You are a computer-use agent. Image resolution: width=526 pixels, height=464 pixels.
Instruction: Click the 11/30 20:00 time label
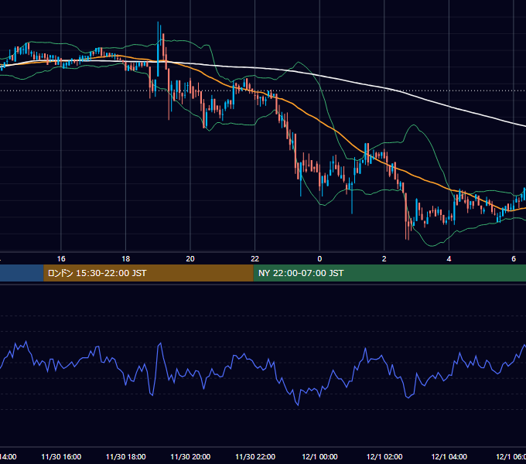point(190,456)
